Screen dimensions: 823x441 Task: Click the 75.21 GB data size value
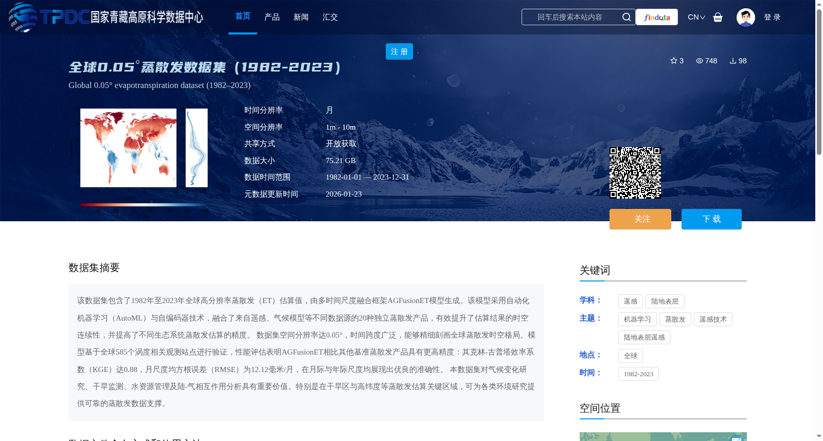click(x=341, y=161)
